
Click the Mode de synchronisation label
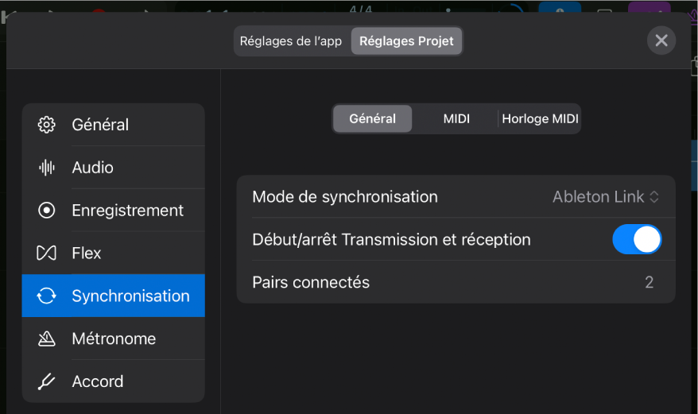(345, 197)
